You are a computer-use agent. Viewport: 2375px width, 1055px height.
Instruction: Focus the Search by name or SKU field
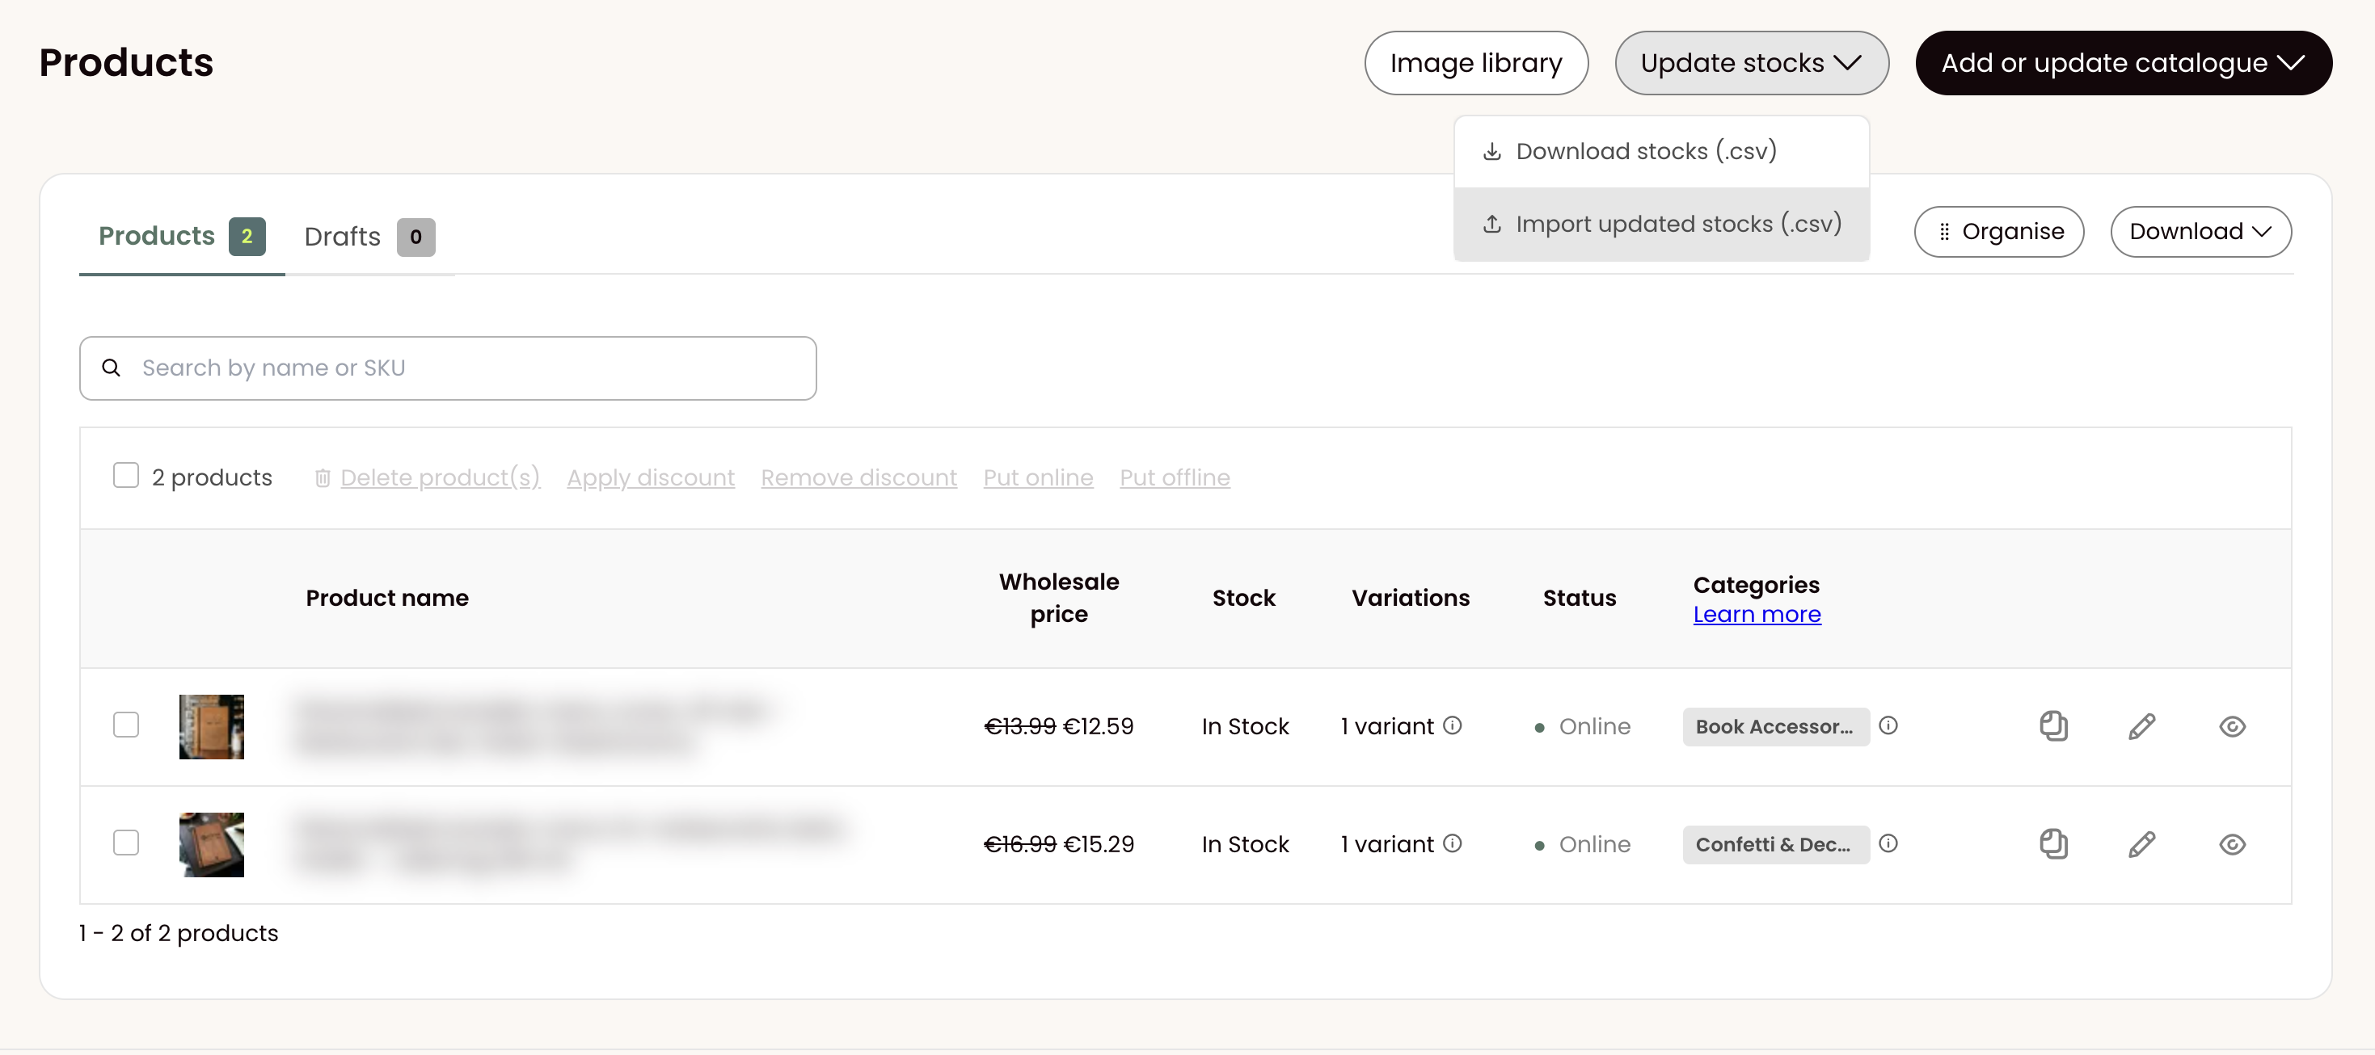pyautogui.click(x=448, y=368)
